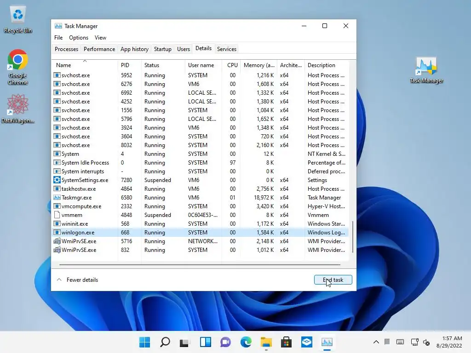This screenshot has height=353, width=471.
Task: Click NETWORK user name cell
Action: coord(203,241)
